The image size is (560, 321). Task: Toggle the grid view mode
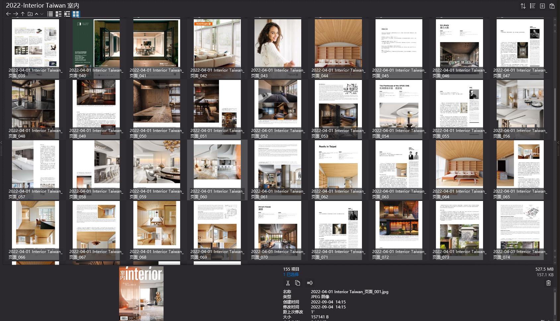click(x=76, y=14)
